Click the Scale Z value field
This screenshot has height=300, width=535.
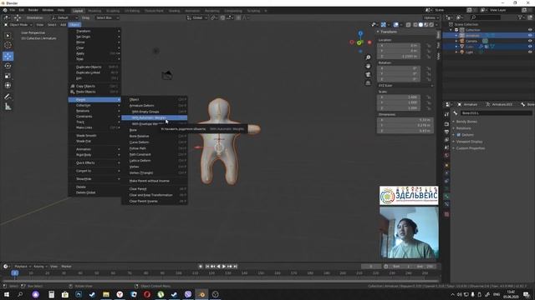[400, 108]
